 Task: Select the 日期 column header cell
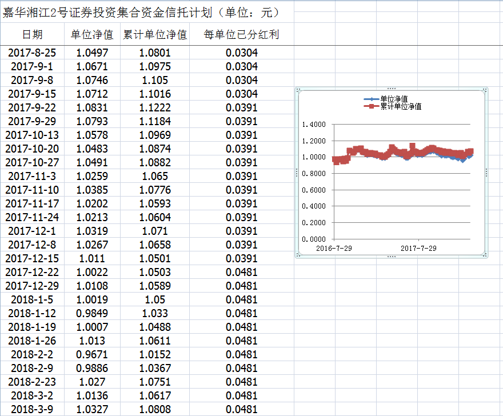coord(32,35)
